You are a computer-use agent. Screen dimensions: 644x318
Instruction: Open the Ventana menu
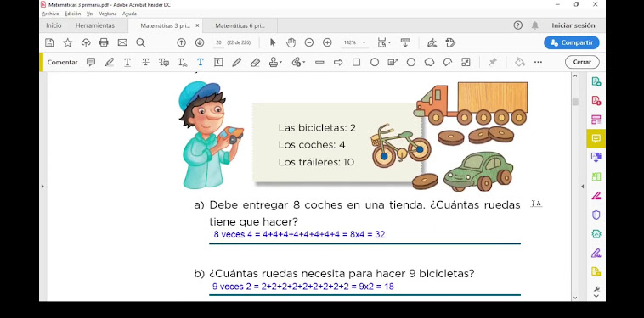click(x=108, y=14)
